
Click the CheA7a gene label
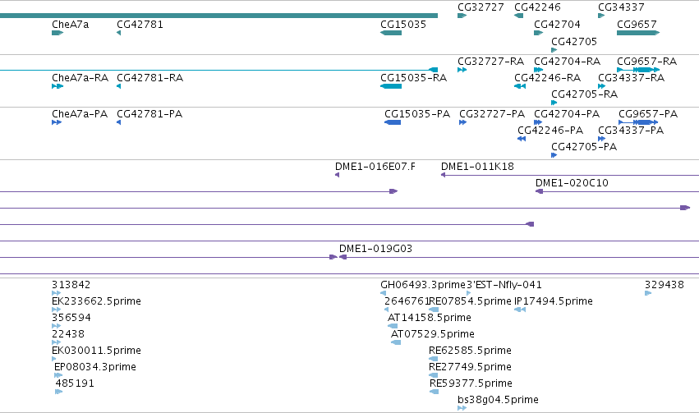pyautogui.click(x=70, y=25)
